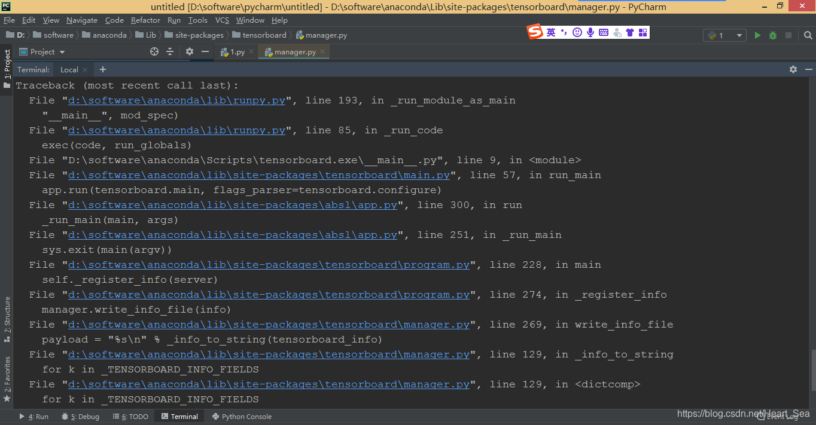Open the Code menu
The width and height of the screenshot is (816, 425).
tap(114, 20)
